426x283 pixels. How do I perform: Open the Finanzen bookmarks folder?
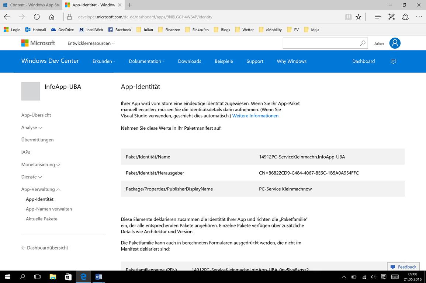(x=169, y=30)
